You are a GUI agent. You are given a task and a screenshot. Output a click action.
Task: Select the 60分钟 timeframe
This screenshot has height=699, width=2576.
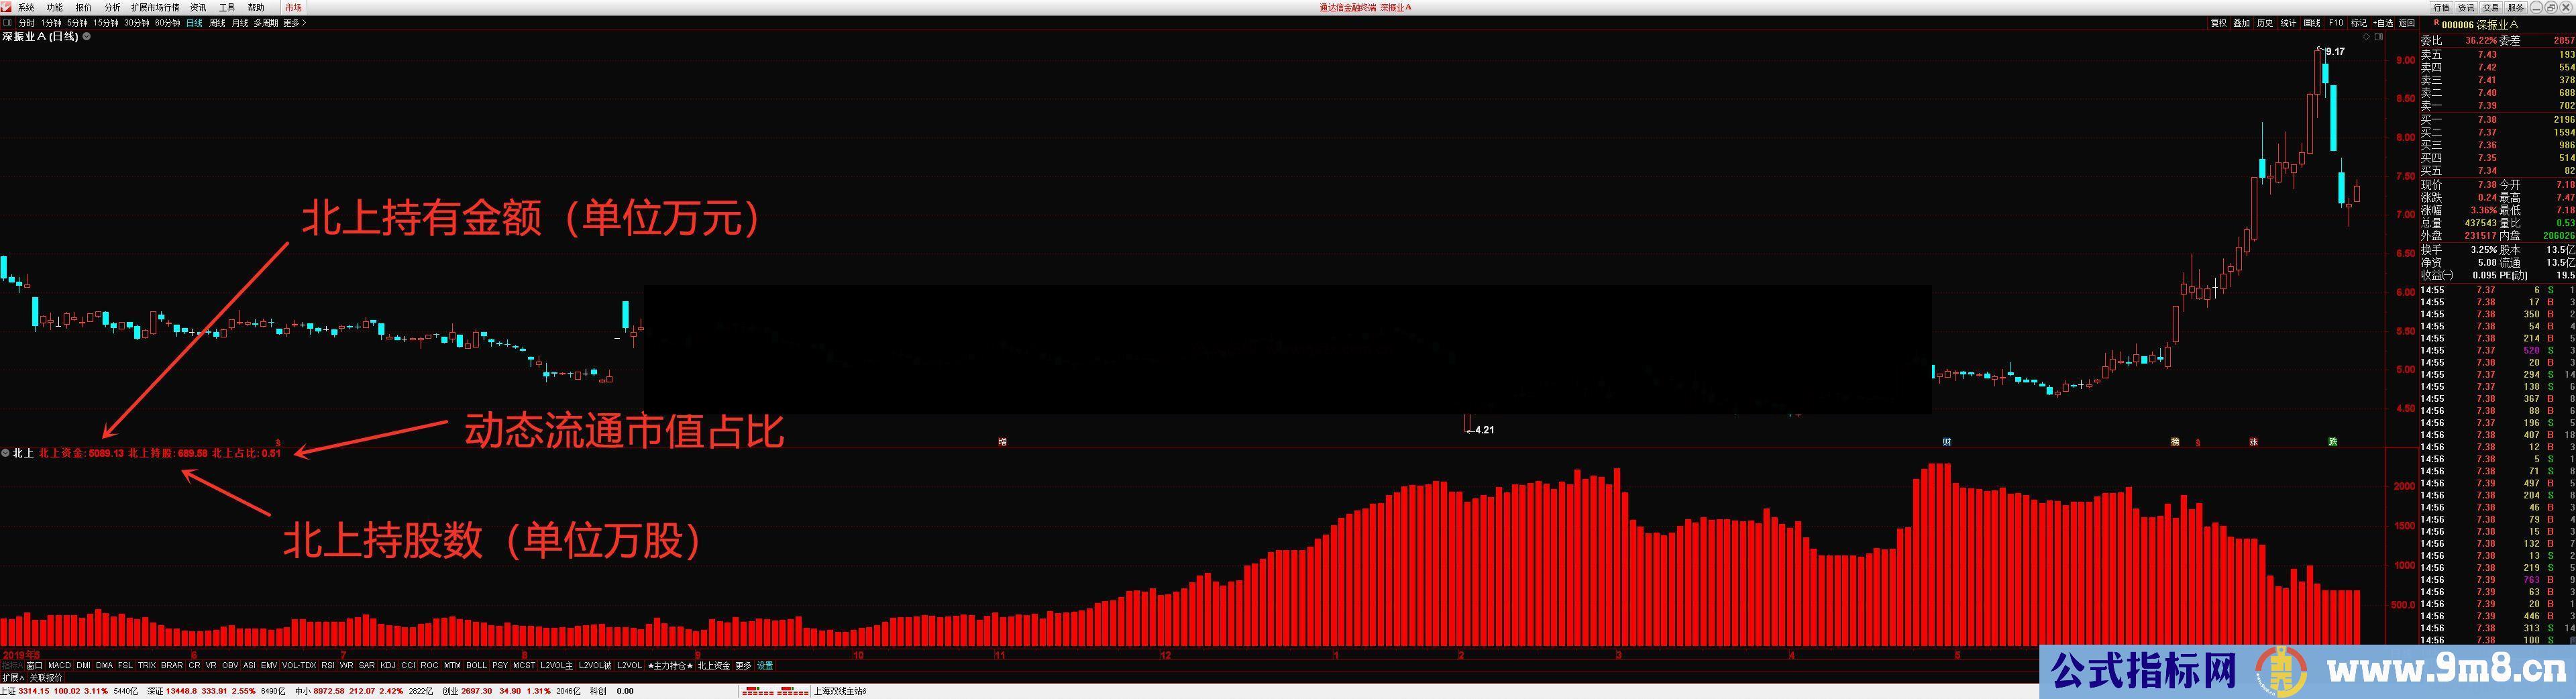(x=167, y=23)
